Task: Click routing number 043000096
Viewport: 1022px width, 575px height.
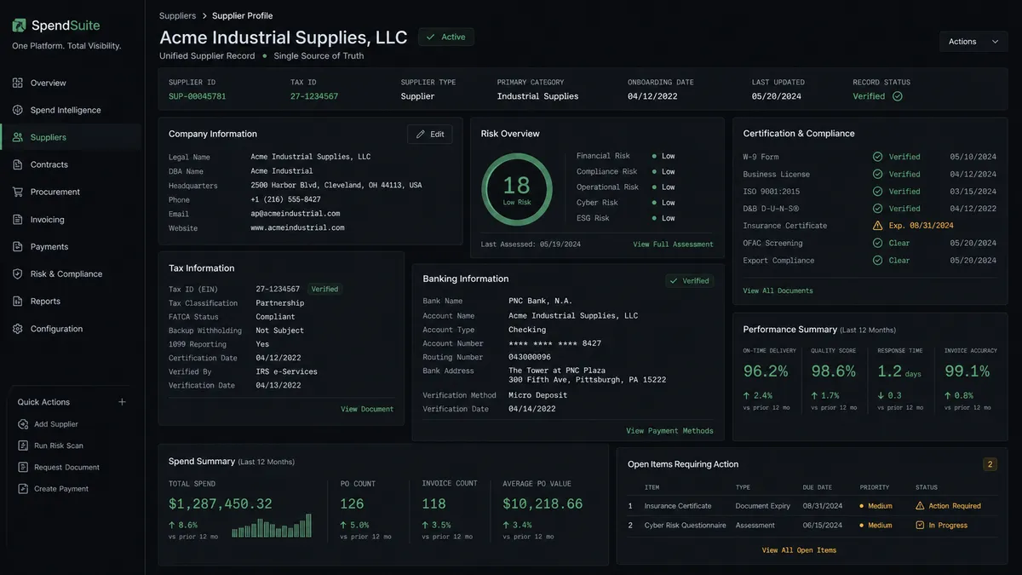Action: 530,357
